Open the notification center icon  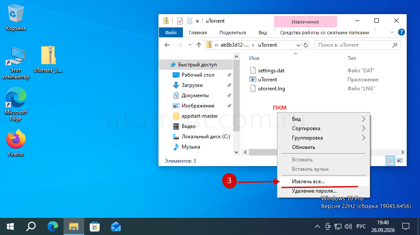pyautogui.click(x=406, y=227)
